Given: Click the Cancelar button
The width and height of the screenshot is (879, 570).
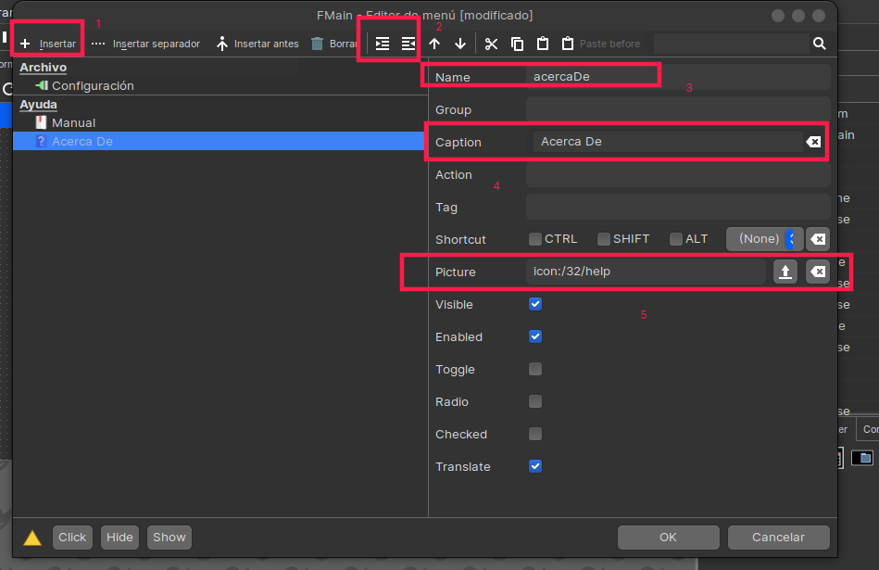Looking at the screenshot, I should point(778,537).
